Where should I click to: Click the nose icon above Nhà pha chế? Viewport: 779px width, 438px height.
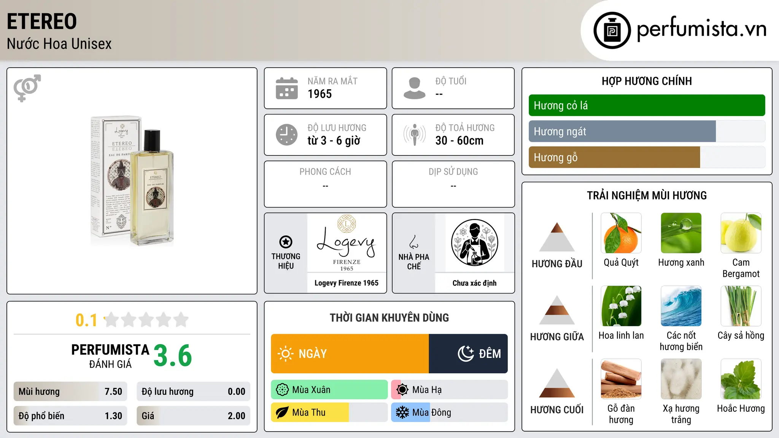point(414,242)
